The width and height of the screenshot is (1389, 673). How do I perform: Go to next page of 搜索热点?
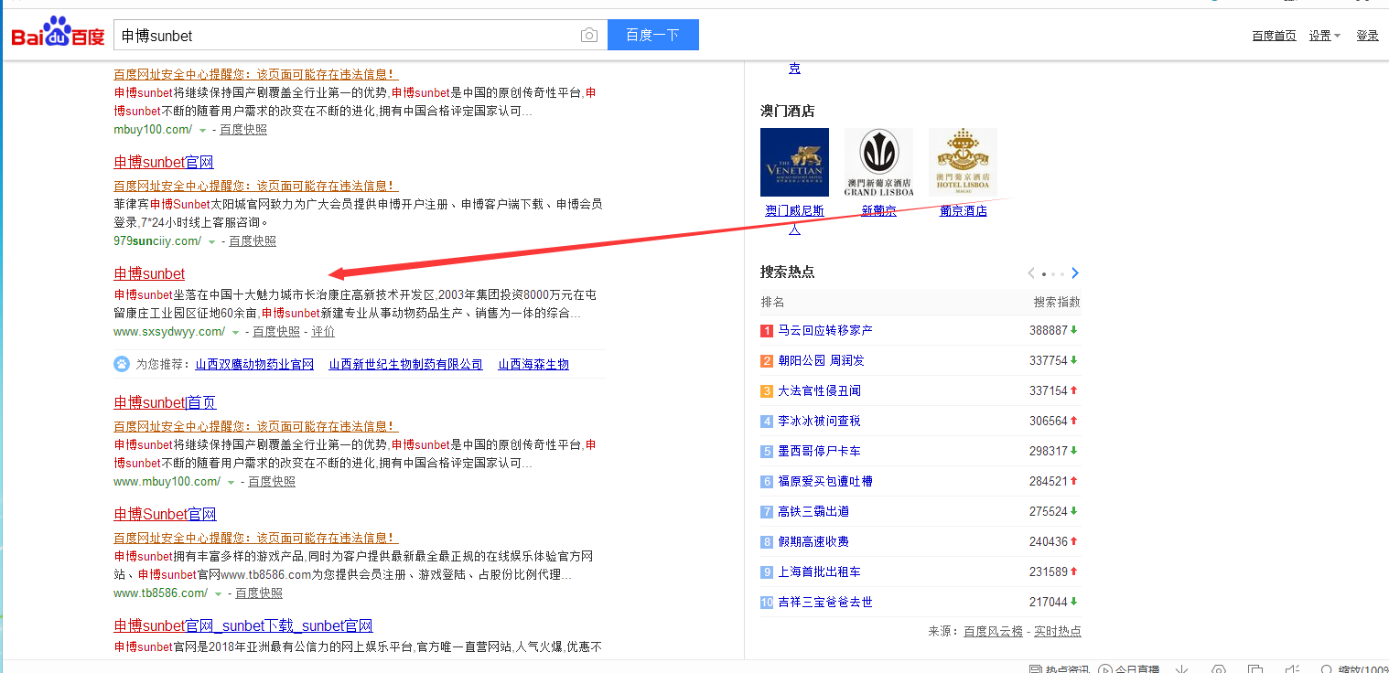coord(1075,273)
